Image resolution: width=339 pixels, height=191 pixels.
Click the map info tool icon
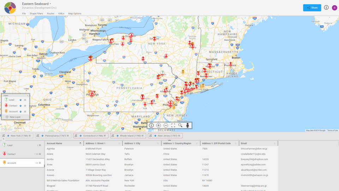pyautogui.click(x=151, y=125)
